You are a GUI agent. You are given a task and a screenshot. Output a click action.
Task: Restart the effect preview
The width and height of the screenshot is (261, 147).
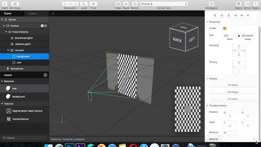click(x=135, y=4)
